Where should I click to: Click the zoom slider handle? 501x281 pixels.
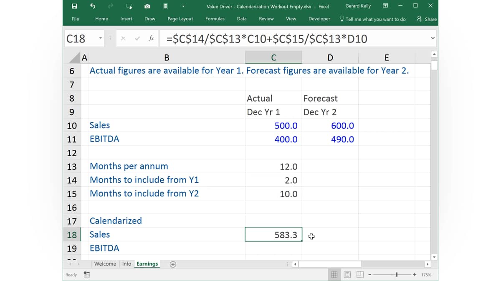pos(397,275)
